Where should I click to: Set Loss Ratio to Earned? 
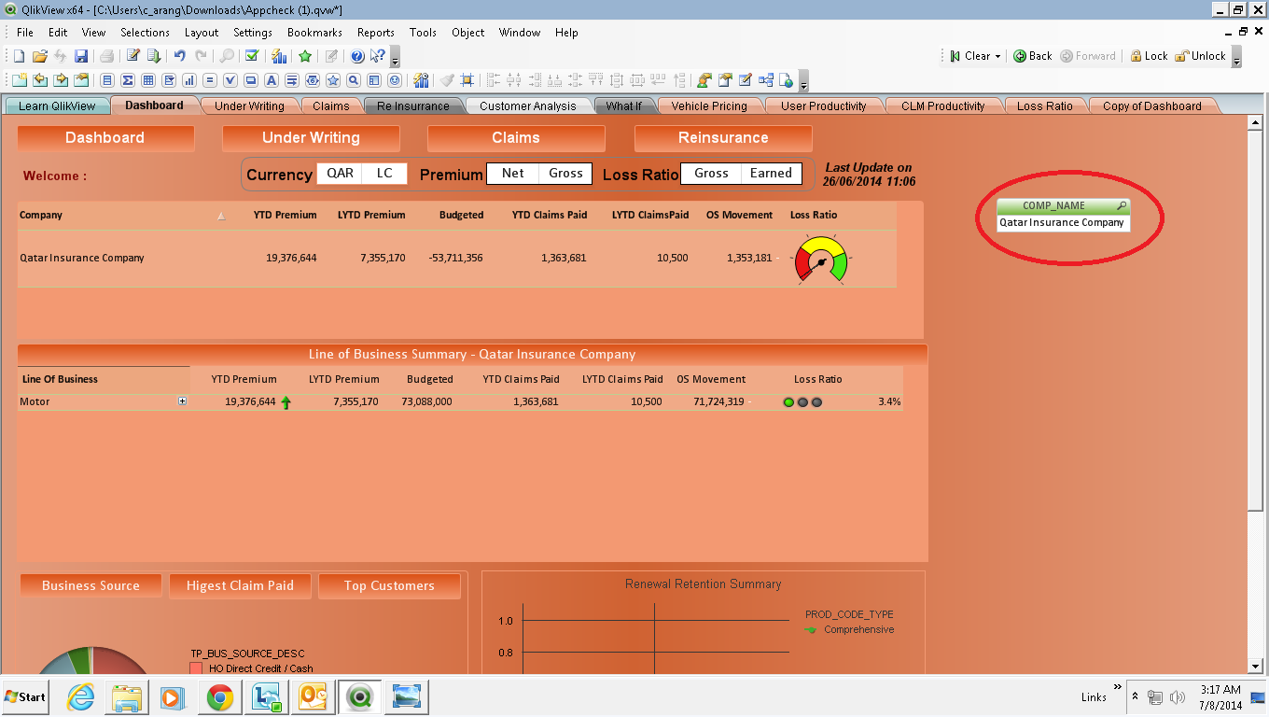[771, 174]
